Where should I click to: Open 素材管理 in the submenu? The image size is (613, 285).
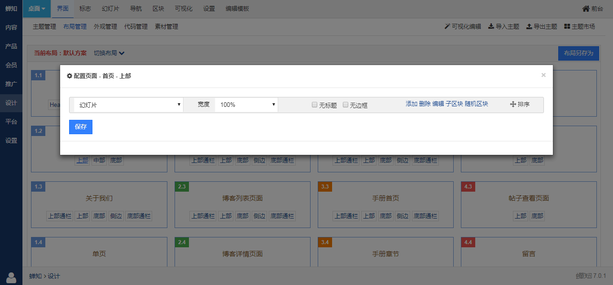pos(166,26)
